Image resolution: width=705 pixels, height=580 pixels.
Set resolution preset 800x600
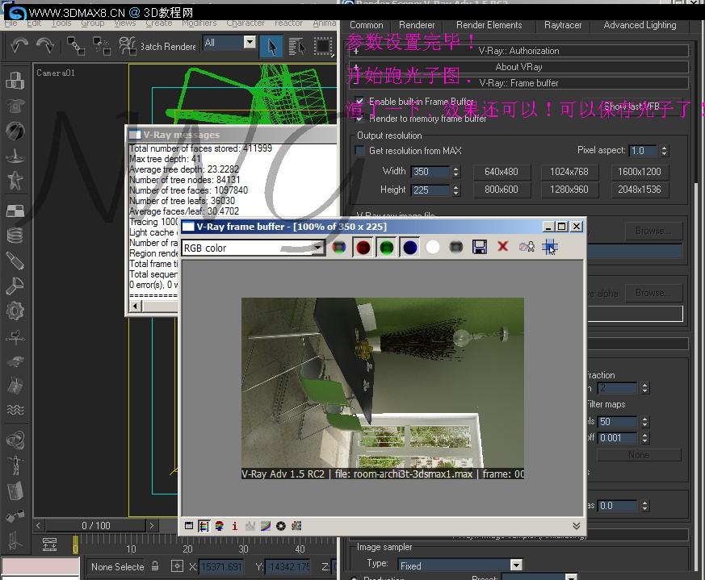(x=501, y=190)
